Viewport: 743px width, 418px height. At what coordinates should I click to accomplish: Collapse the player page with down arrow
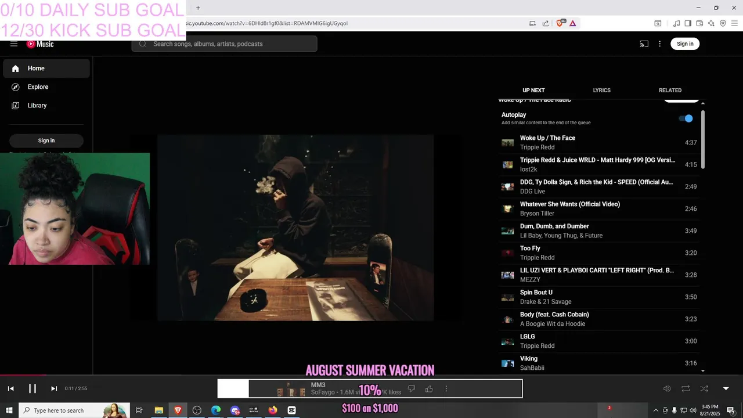click(726, 388)
